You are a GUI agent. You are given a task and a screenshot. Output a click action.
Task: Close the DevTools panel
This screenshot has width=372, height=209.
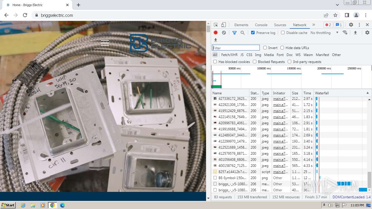coord(367,25)
